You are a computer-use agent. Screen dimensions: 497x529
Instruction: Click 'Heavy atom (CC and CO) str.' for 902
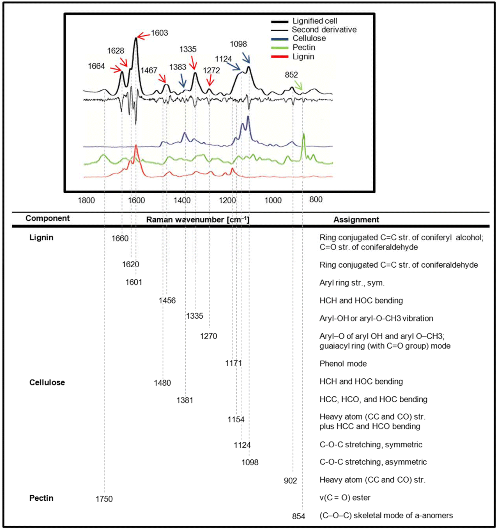372,480
